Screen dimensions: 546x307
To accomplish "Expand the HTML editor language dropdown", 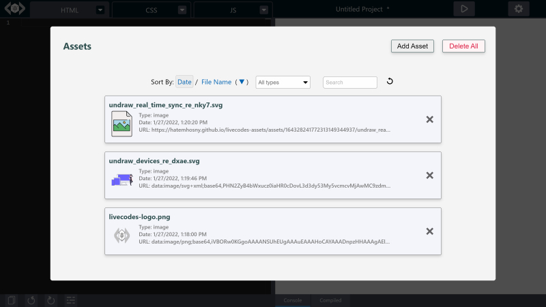I will 100,10.
